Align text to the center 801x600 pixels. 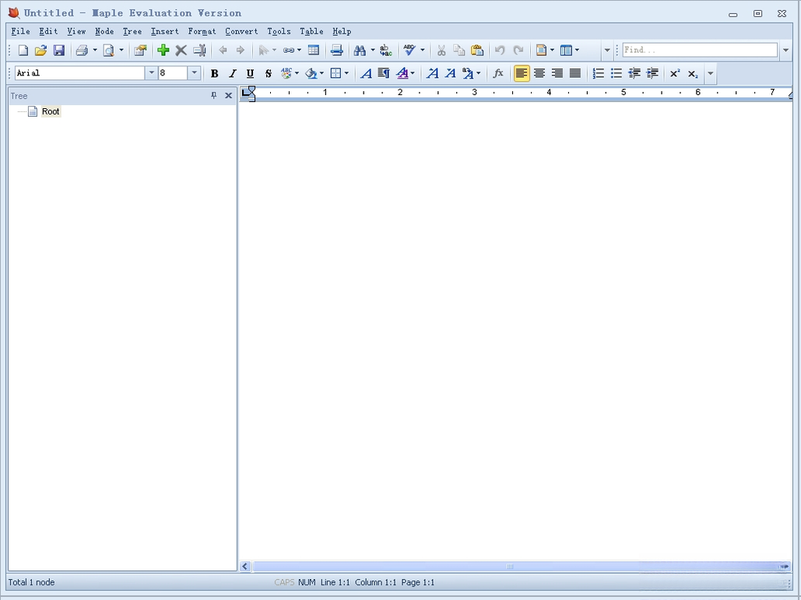coord(539,73)
